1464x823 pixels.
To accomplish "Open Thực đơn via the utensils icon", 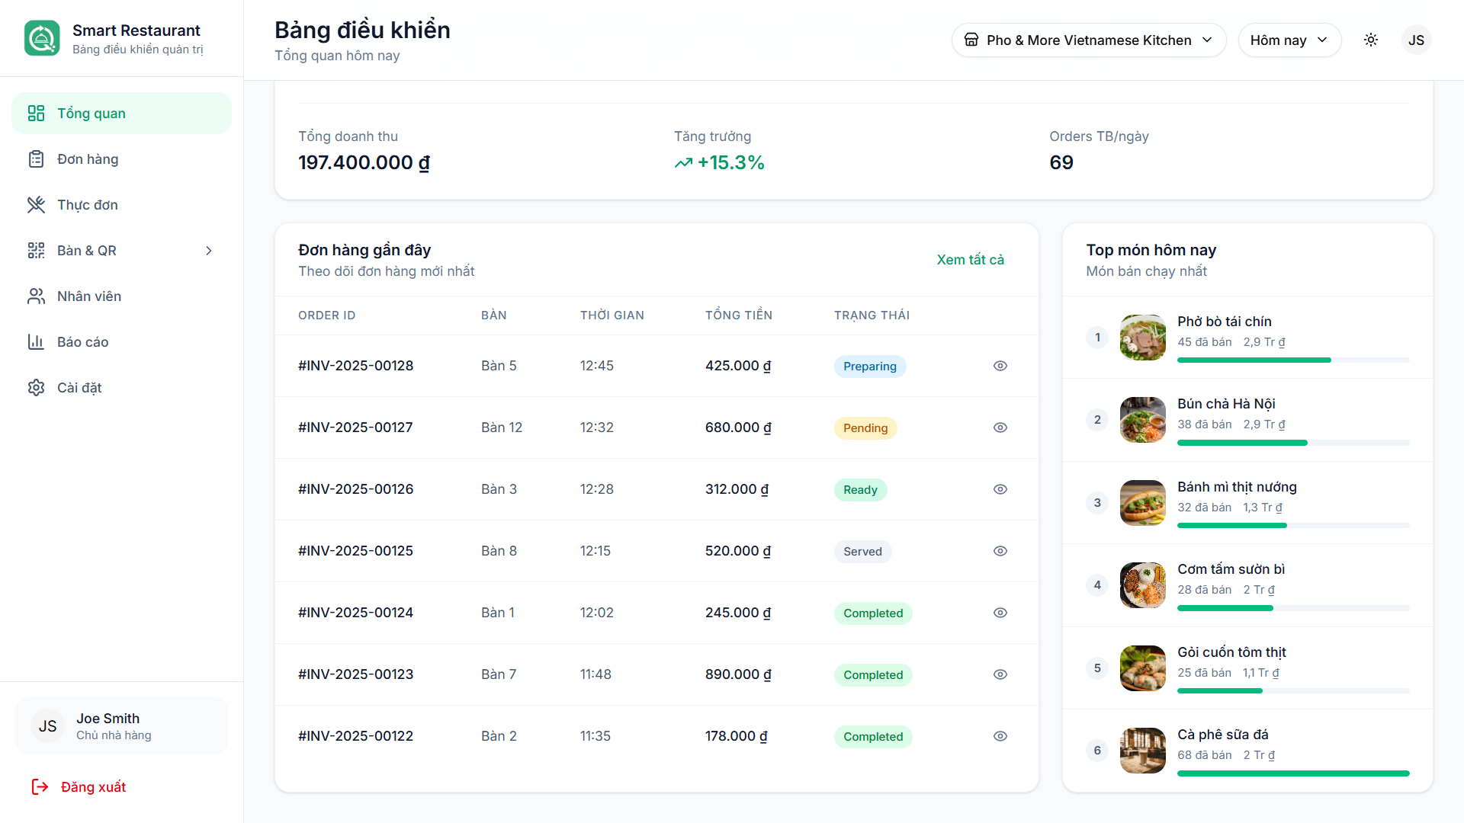I will (x=36, y=204).
